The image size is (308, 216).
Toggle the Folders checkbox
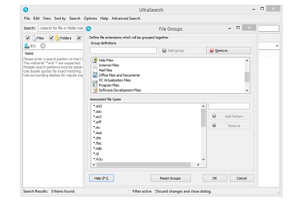pyautogui.click(x=52, y=38)
